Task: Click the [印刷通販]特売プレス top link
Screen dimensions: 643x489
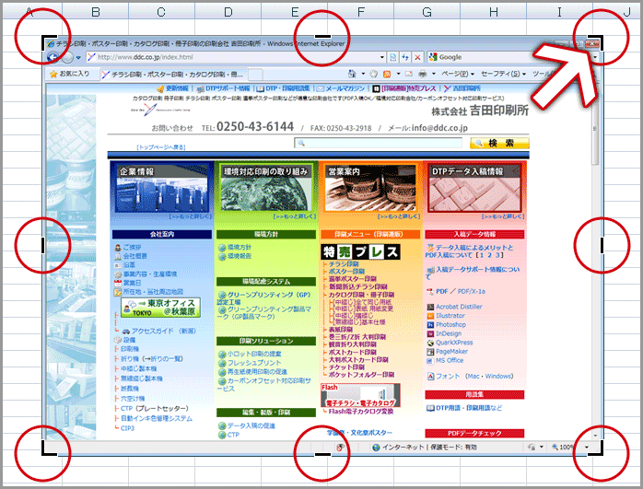Action: point(404,88)
